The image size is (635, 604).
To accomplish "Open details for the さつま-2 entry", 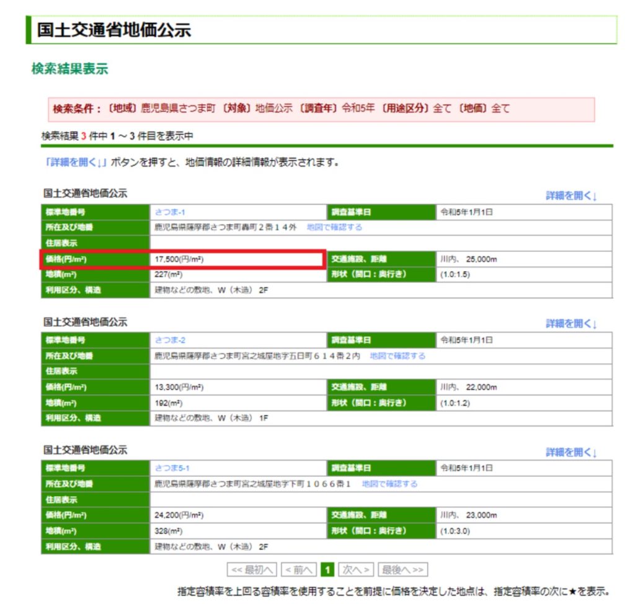I will pos(571,324).
